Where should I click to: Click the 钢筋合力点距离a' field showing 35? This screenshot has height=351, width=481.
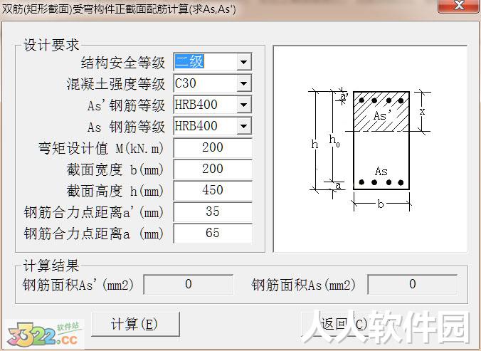(213, 211)
